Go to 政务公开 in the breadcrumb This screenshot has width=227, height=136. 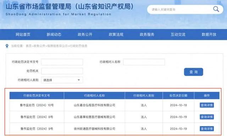[x=39, y=46]
